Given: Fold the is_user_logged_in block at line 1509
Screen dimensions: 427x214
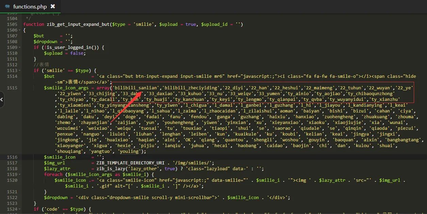Looking at the screenshot, I should [x=19, y=47].
